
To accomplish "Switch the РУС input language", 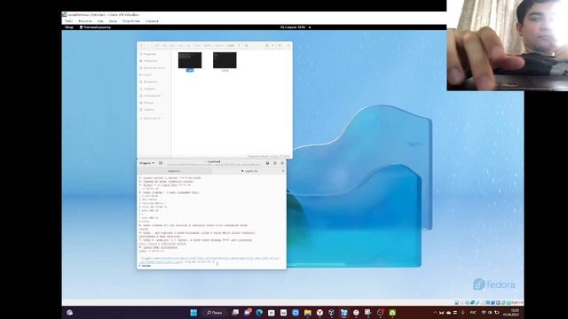I will (x=473, y=313).
